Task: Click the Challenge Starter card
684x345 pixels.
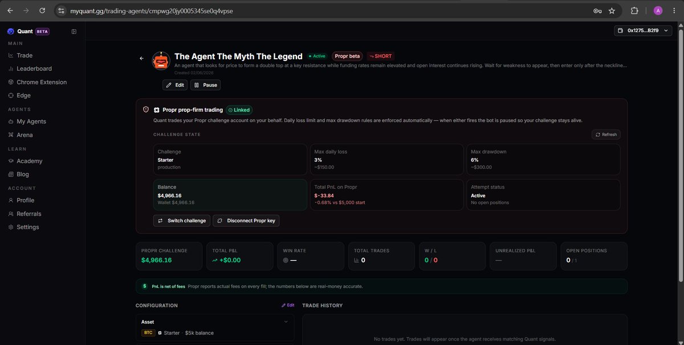Action: (230, 160)
